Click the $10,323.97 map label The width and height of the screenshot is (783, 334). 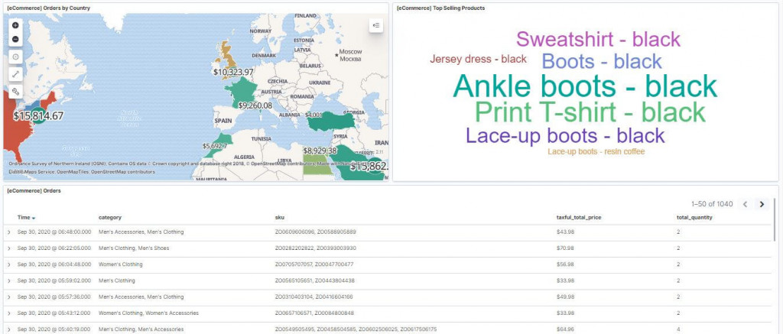click(x=233, y=73)
